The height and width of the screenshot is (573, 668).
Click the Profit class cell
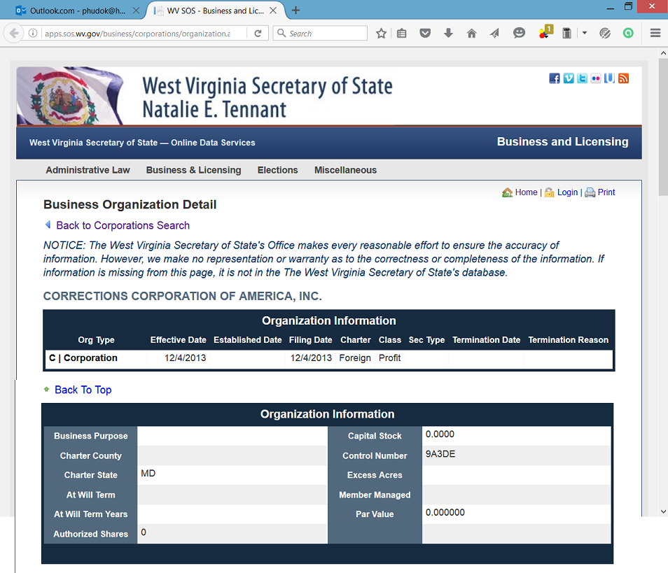pyautogui.click(x=390, y=358)
